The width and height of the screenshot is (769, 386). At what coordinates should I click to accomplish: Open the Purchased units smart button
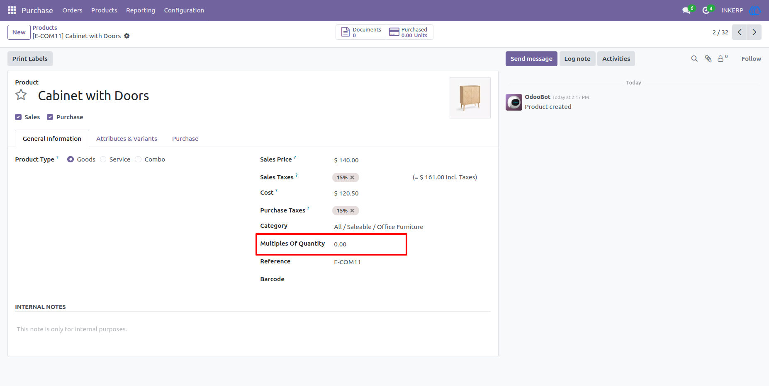[x=409, y=32]
